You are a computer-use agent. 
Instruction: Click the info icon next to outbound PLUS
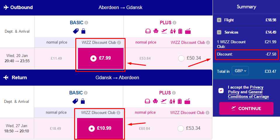(x=175, y=23)
